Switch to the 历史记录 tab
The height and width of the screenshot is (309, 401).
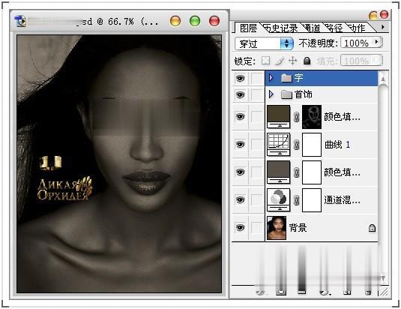point(281,28)
